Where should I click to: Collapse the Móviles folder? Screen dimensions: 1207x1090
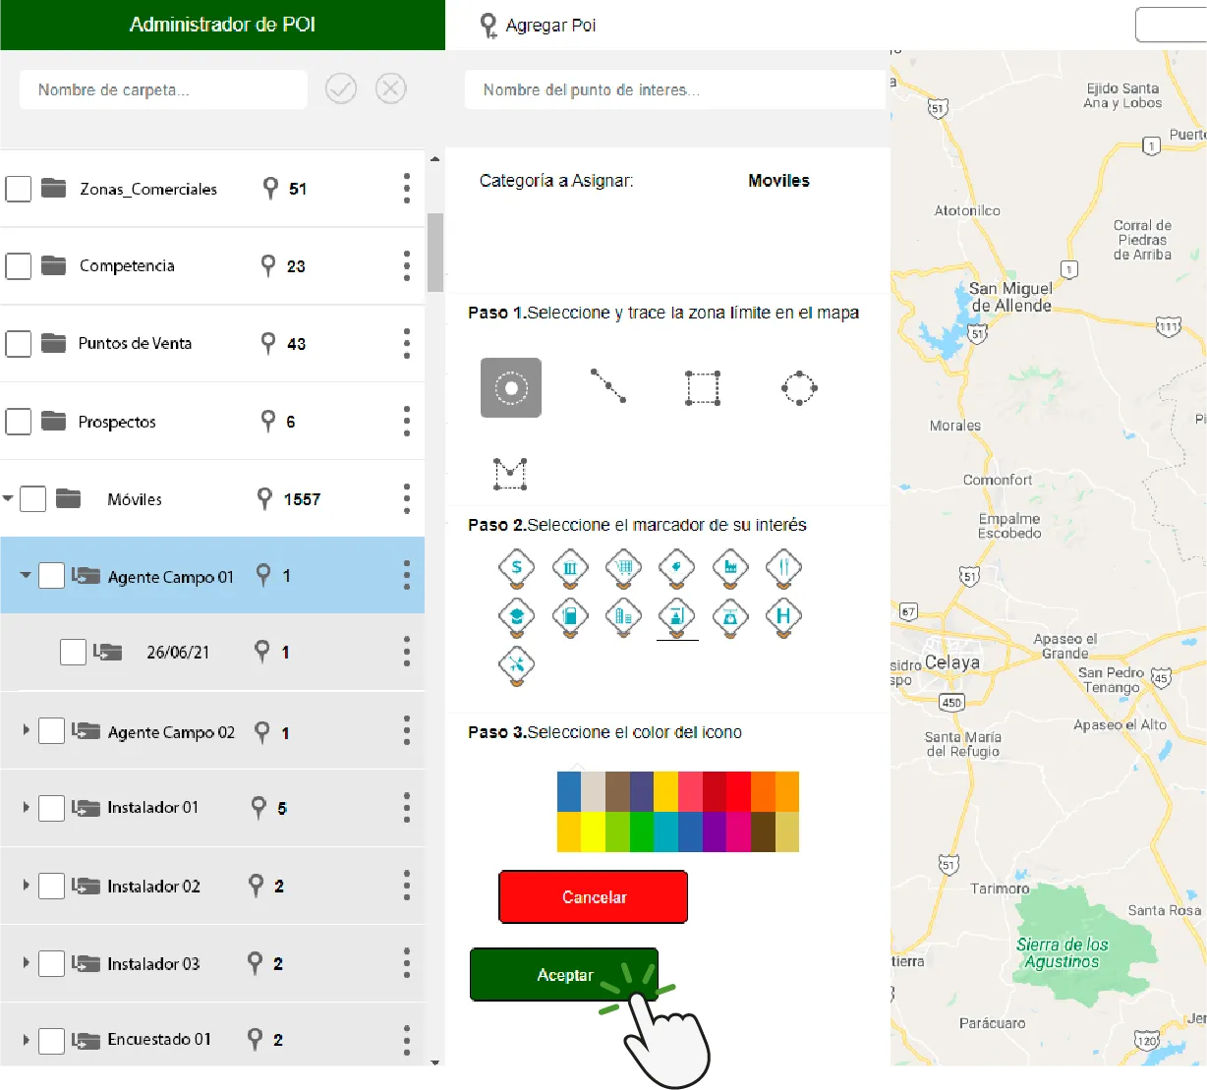coord(8,498)
